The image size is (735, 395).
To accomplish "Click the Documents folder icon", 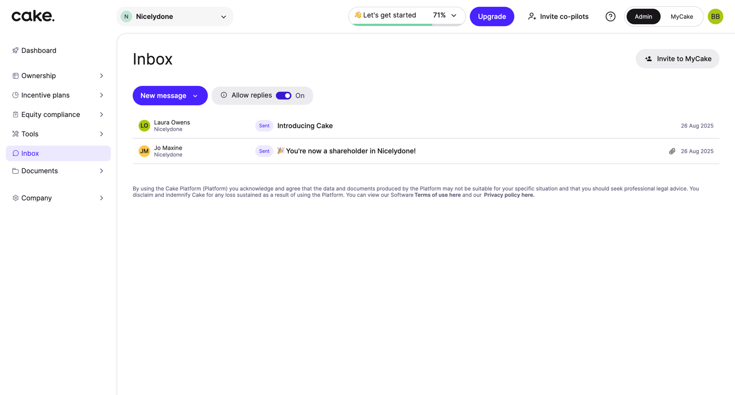I will 16,171.
